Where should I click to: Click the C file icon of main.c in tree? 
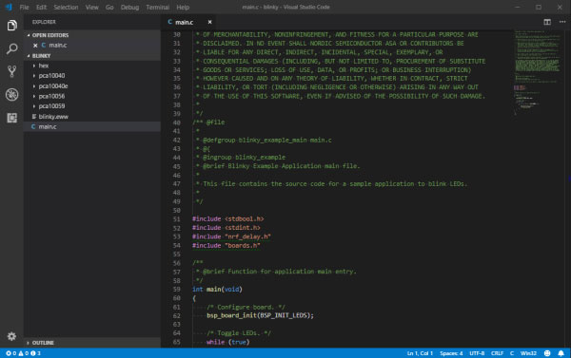[33, 127]
